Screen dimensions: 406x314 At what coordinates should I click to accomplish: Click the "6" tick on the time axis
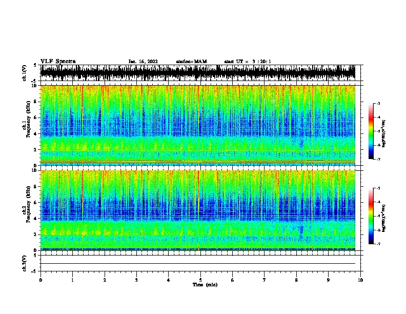[x=233, y=280]
